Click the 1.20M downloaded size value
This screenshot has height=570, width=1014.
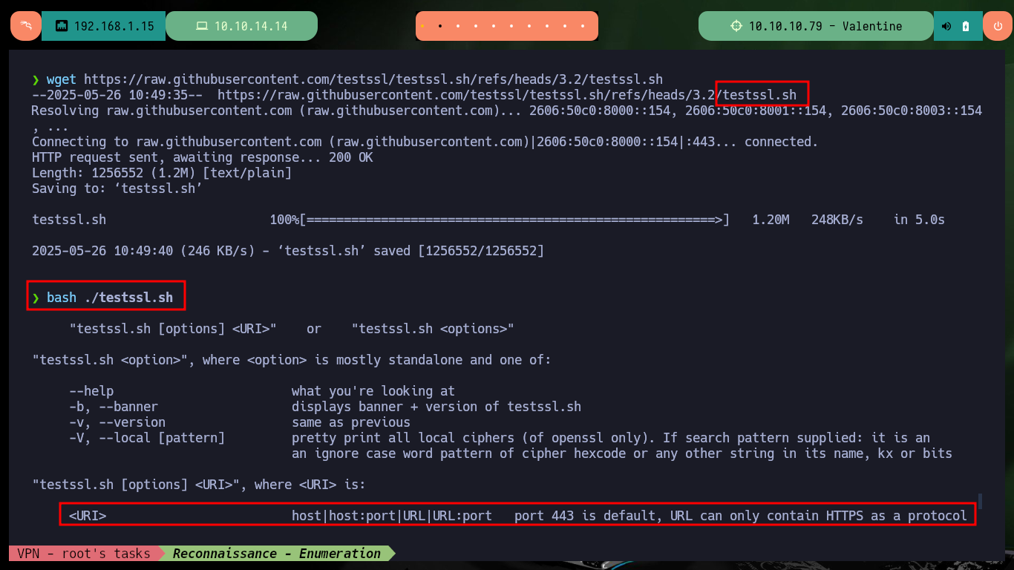coord(771,220)
